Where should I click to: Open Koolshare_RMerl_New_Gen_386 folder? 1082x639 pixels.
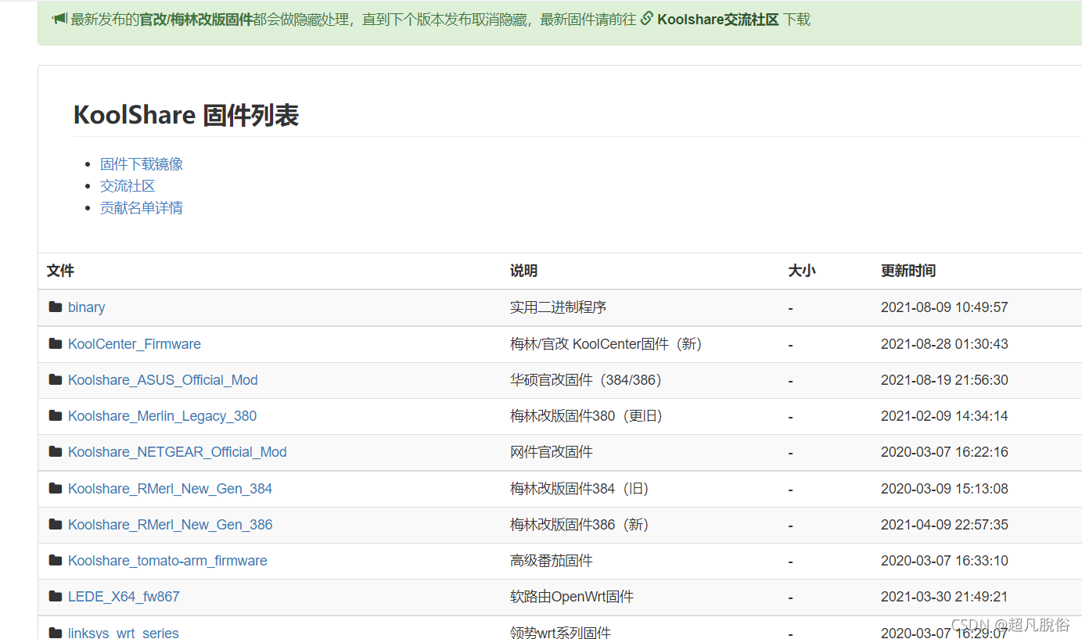click(x=170, y=525)
